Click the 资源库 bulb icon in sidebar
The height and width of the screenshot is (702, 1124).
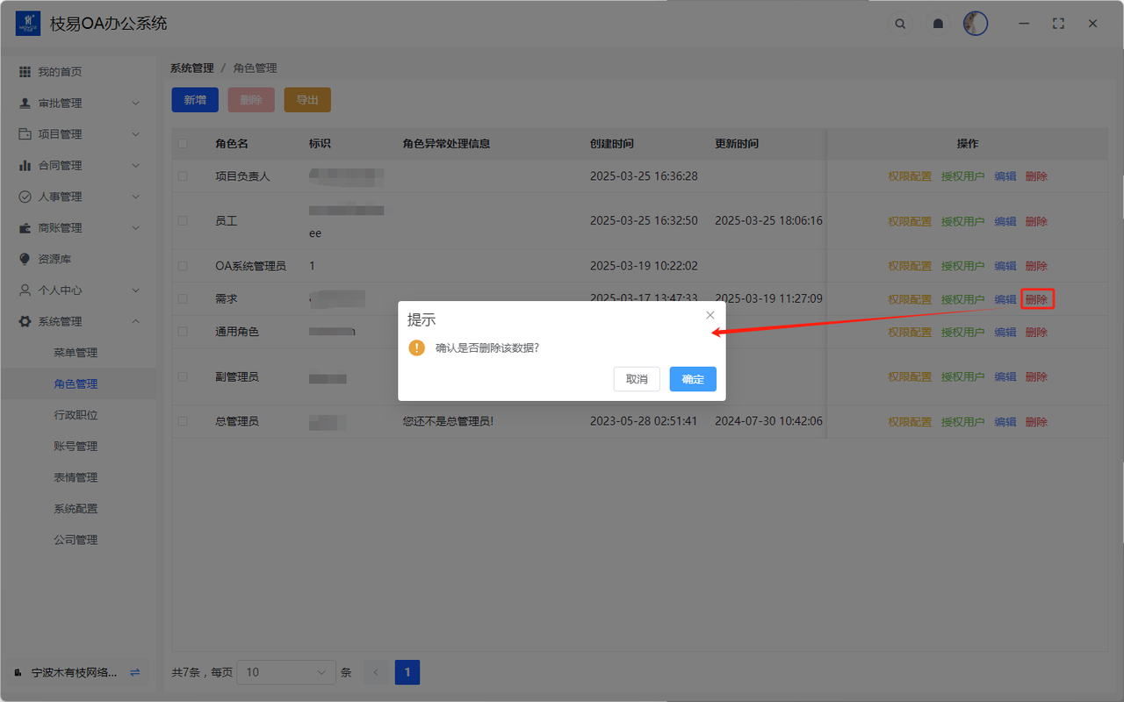[25, 259]
